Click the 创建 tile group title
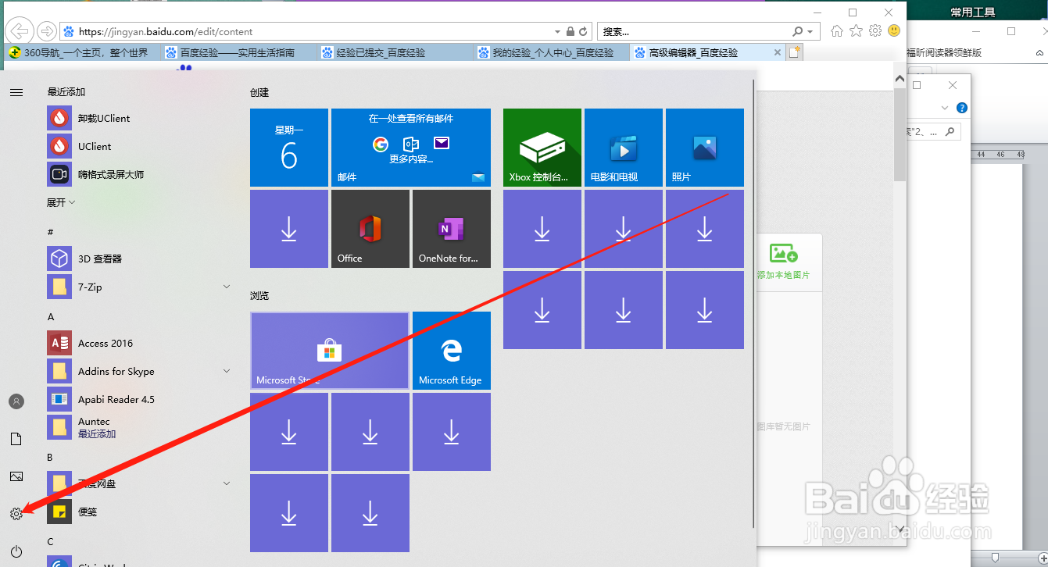The image size is (1048, 567). (259, 92)
